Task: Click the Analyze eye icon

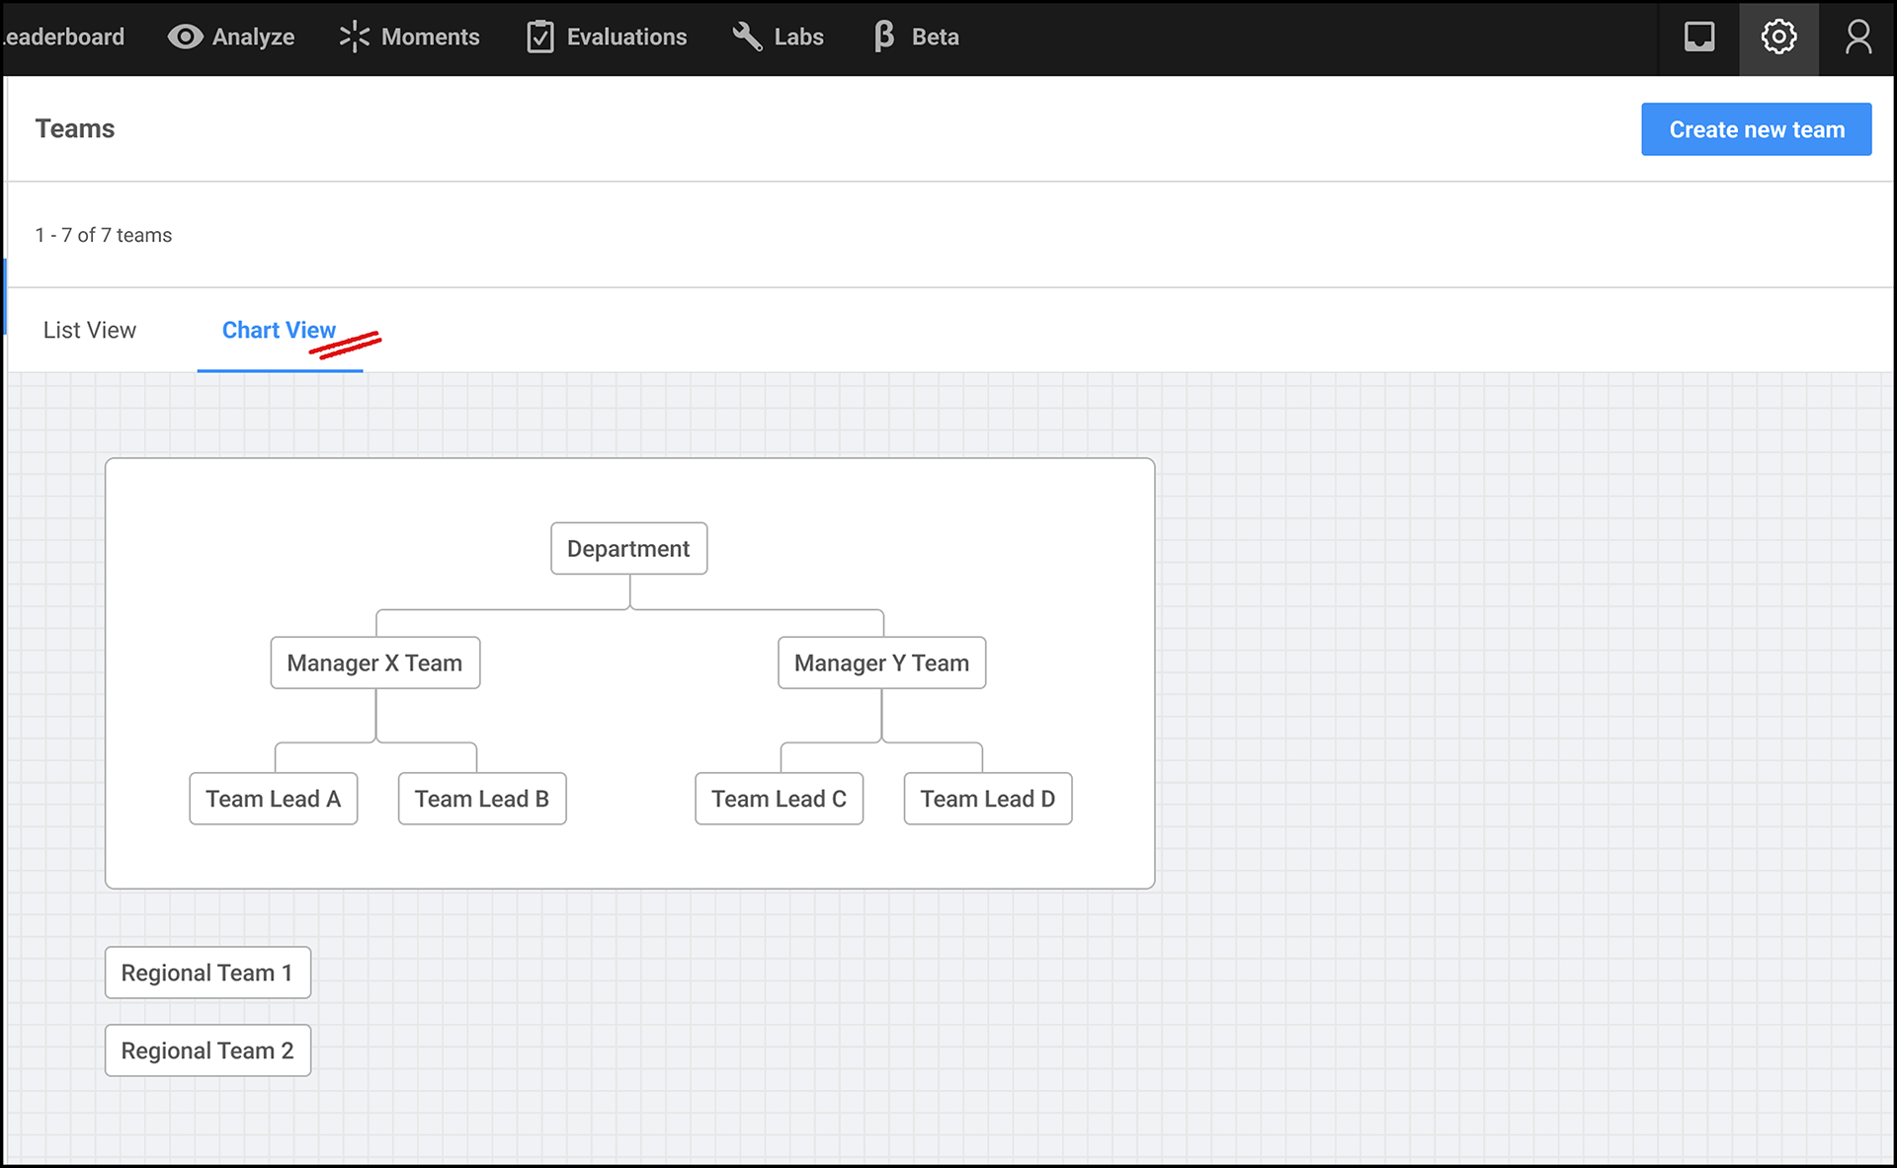Action: pyautogui.click(x=185, y=37)
